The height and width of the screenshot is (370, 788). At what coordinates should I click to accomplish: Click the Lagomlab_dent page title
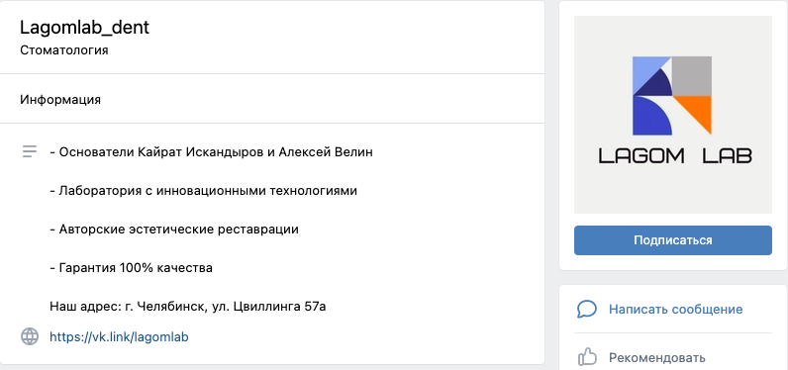(x=84, y=28)
